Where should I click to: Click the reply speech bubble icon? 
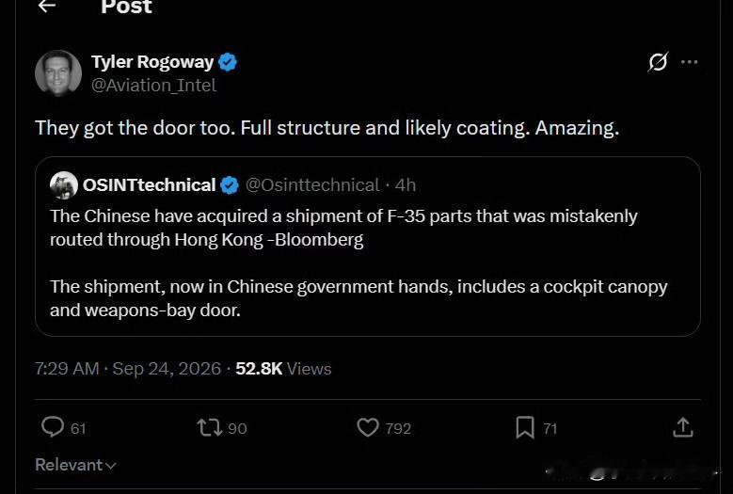pyautogui.click(x=53, y=426)
